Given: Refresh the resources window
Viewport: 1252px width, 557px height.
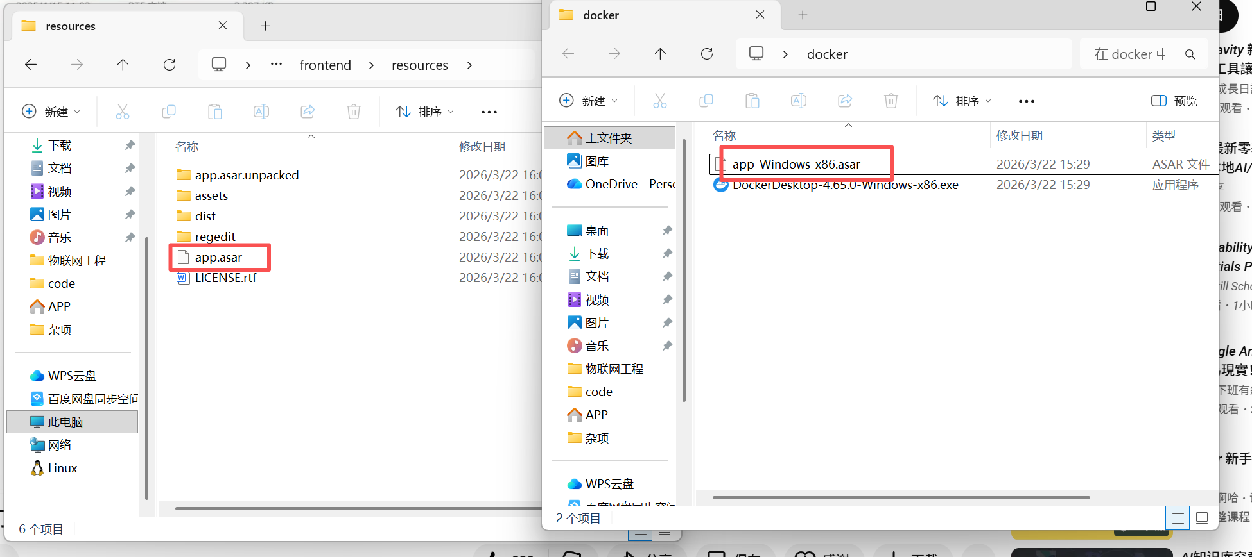Looking at the screenshot, I should point(170,64).
